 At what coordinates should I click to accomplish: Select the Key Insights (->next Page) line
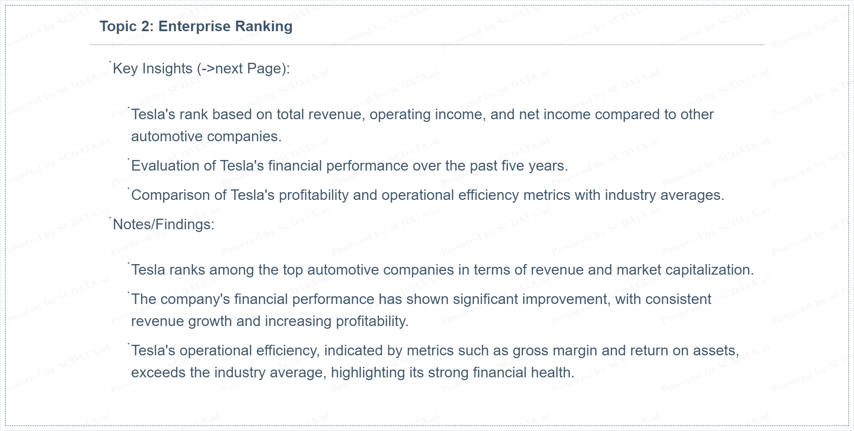coord(201,68)
